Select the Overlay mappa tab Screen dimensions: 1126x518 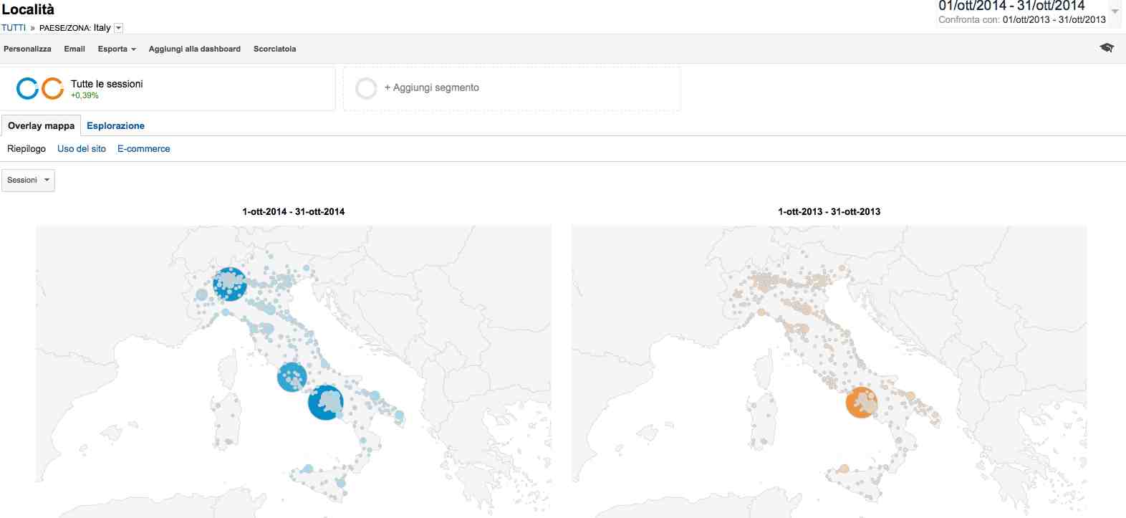41,125
